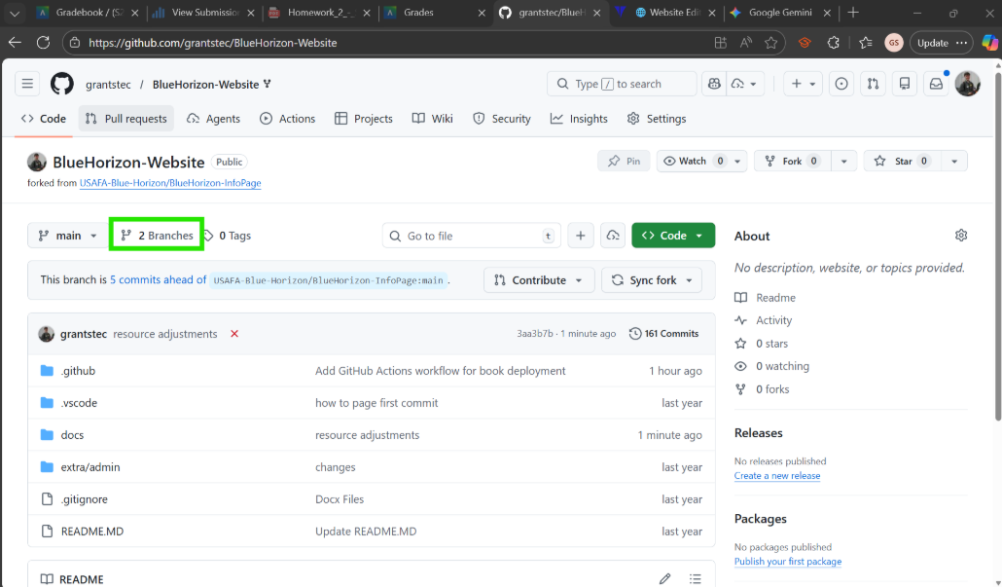Image resolution: width=1002 pixels, height=587 pixels.
Task: Go back with the browser back arrow
Action: pyautogui.click(x=15, y=43)
